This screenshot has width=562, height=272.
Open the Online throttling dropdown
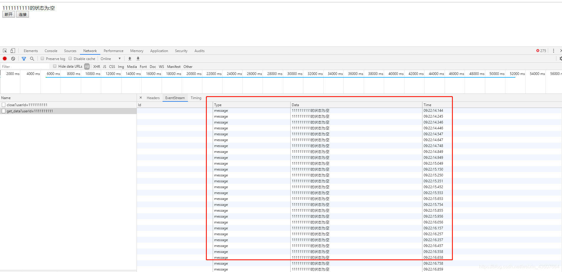(111, 59)
